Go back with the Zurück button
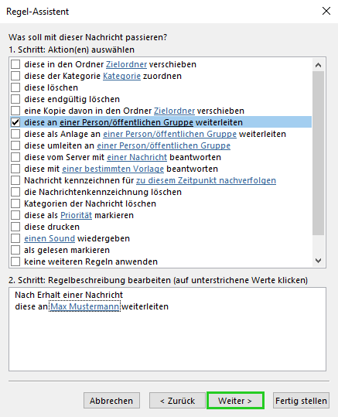338x417 pixels. pos(177,401)
